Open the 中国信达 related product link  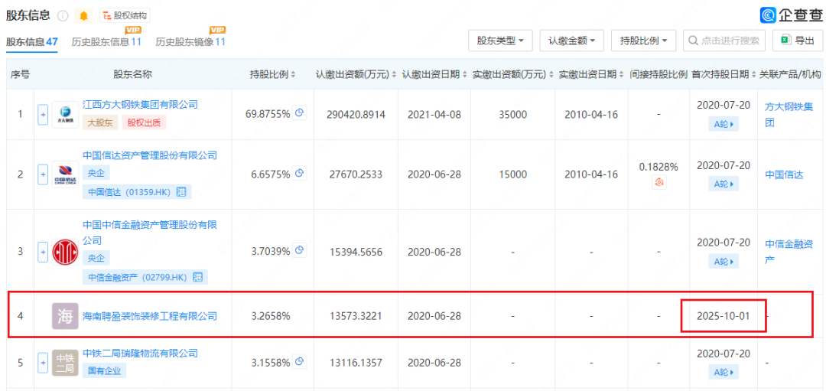pos(784,175)
